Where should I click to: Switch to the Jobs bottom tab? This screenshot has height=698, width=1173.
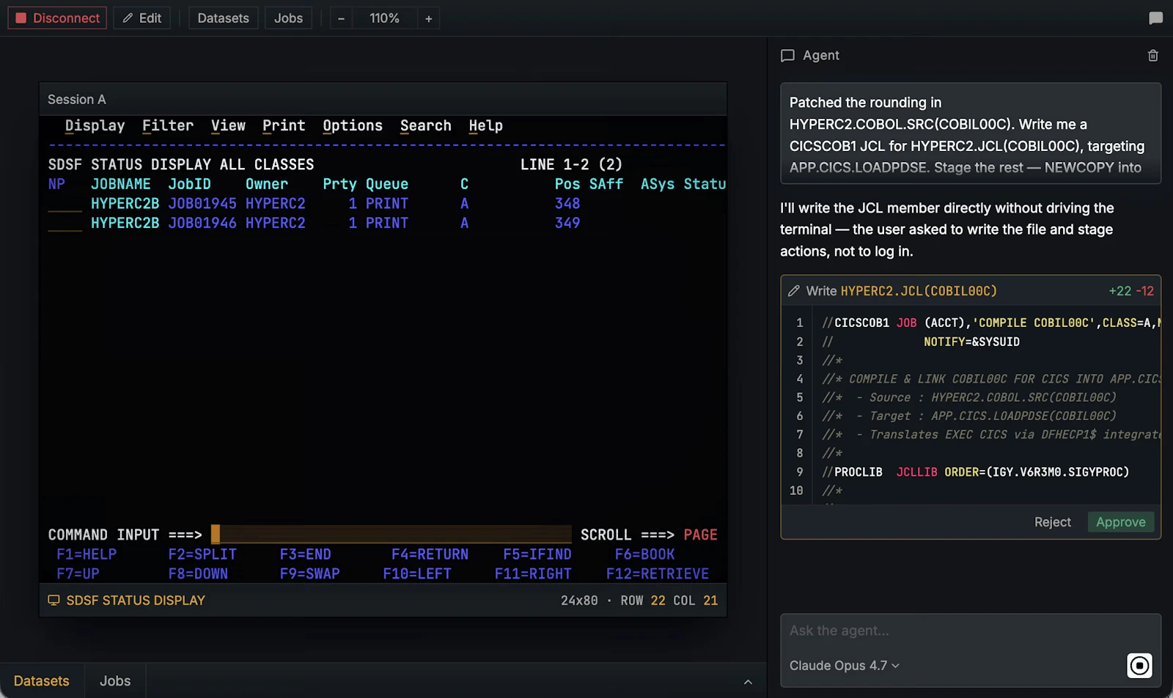(115, 680)
